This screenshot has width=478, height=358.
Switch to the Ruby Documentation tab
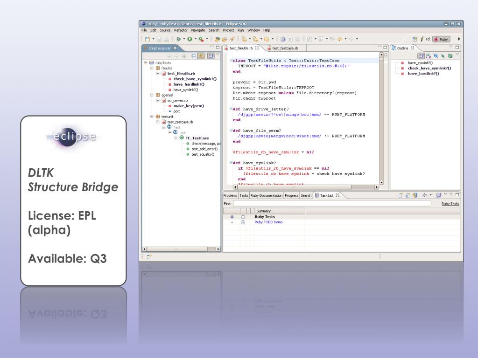click(267, 195)
